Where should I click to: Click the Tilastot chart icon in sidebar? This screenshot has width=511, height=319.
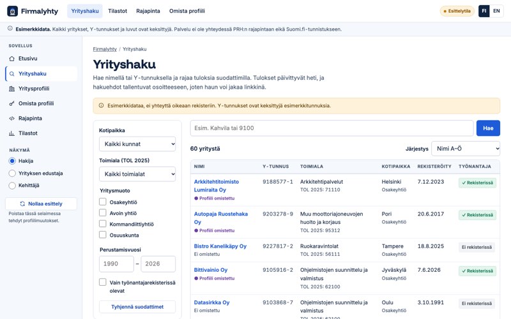(11, 133)
